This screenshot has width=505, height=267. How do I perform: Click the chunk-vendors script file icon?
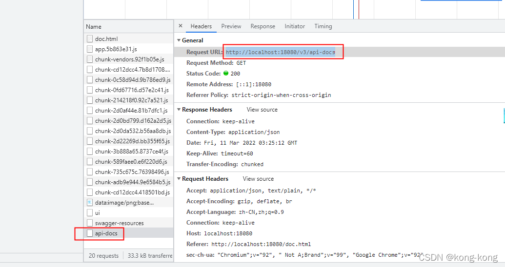(x=90, y=59)
